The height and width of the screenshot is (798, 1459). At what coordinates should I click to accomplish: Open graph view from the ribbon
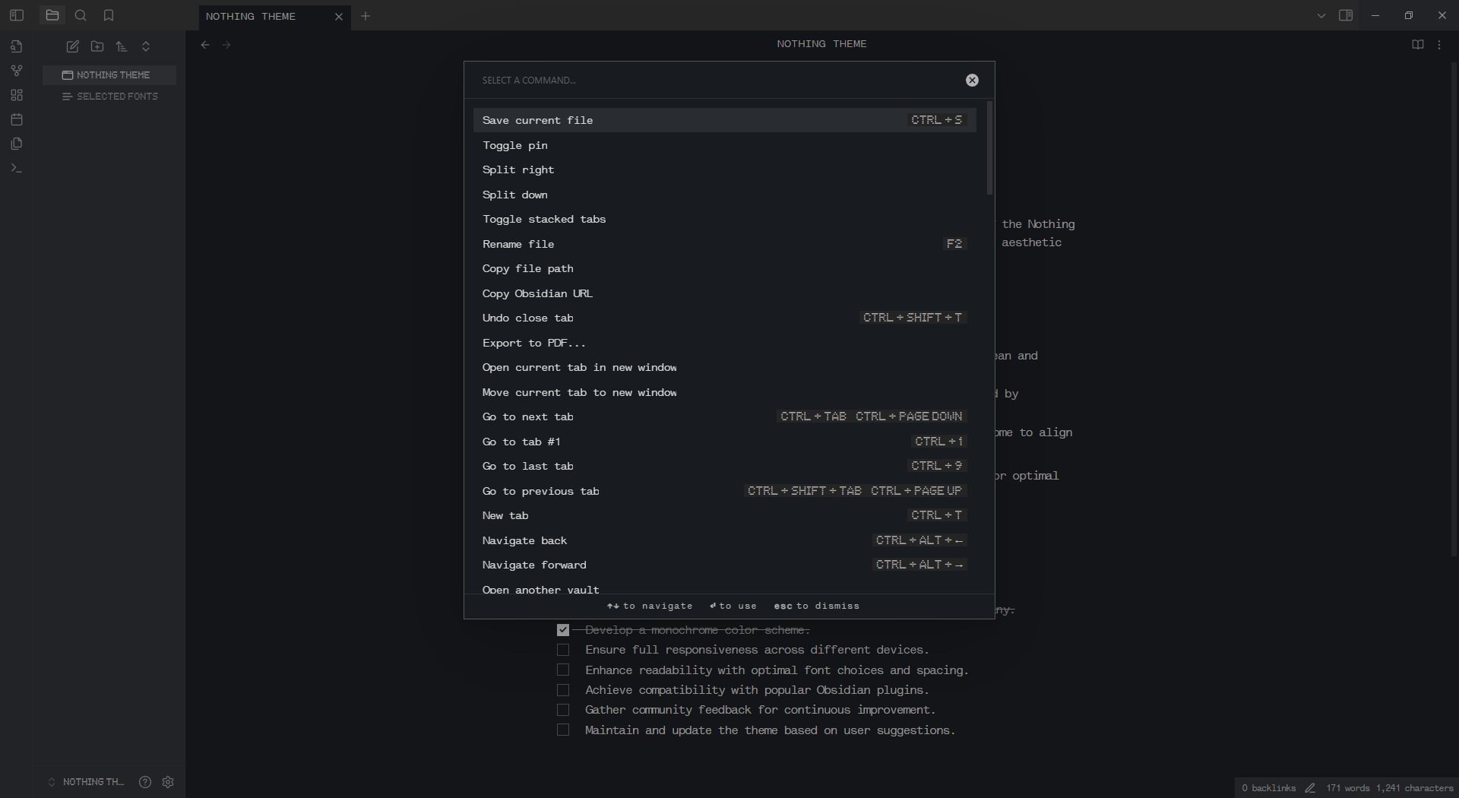(17, 71)
